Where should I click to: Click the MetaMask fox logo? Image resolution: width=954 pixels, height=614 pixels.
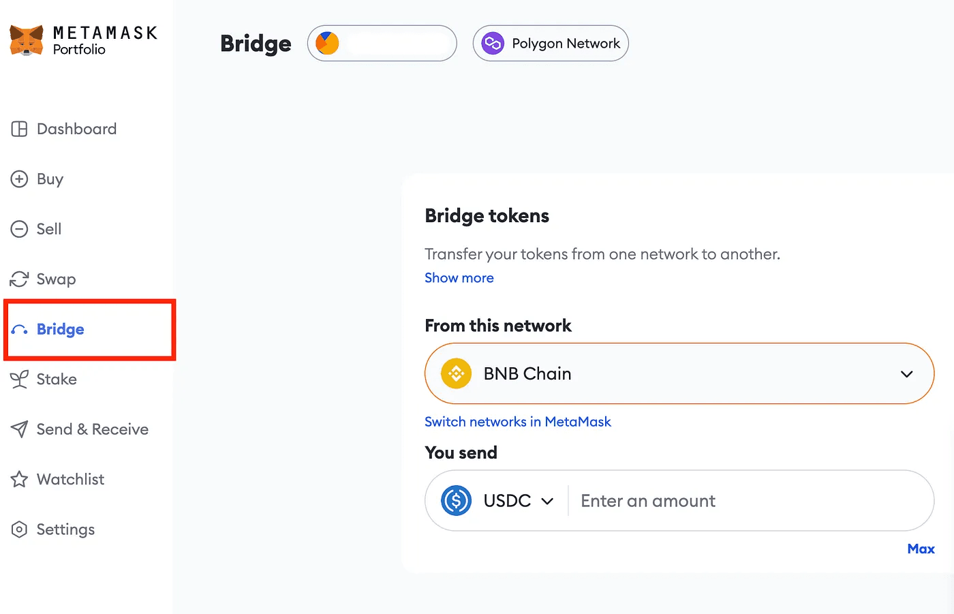27,40
